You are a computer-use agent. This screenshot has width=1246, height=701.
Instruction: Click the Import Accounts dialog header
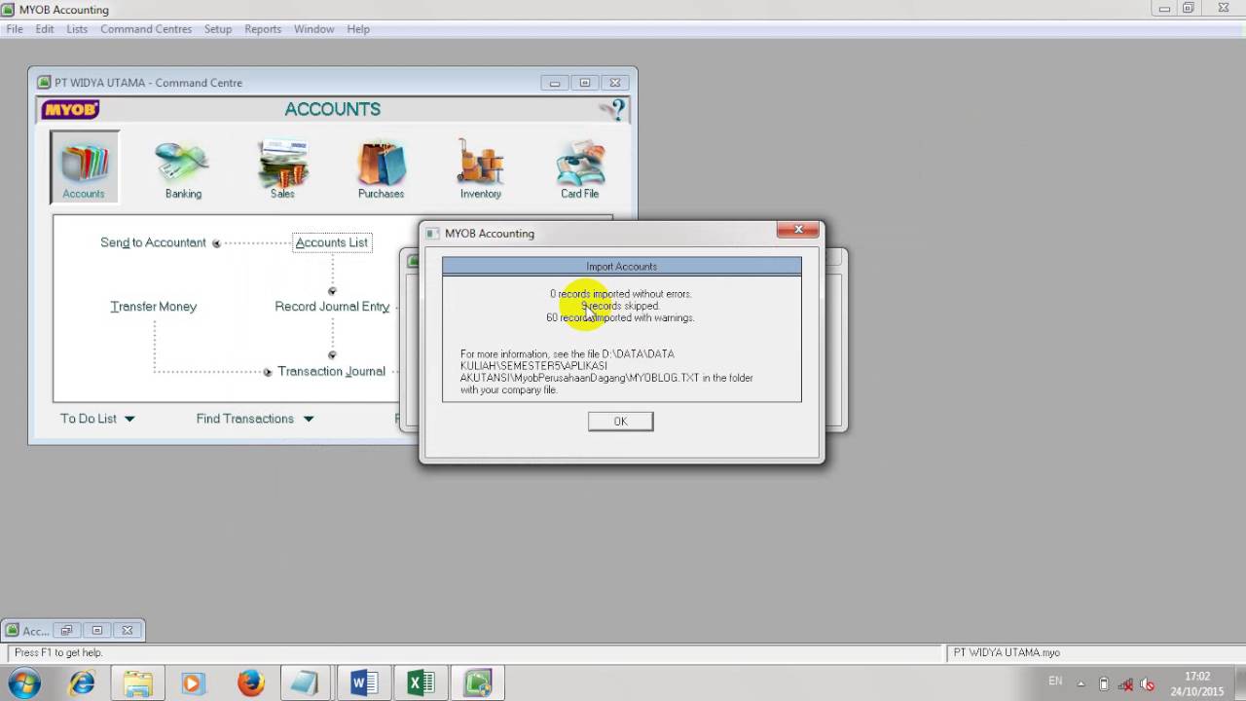[x=621, y=266]
